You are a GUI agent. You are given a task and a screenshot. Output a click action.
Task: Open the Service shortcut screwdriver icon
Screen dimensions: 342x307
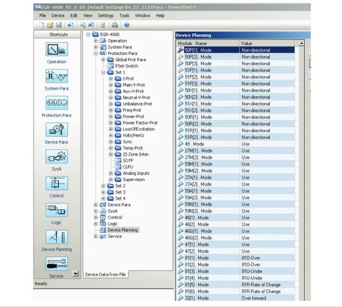pyautogui.click(x=57, y=264)
